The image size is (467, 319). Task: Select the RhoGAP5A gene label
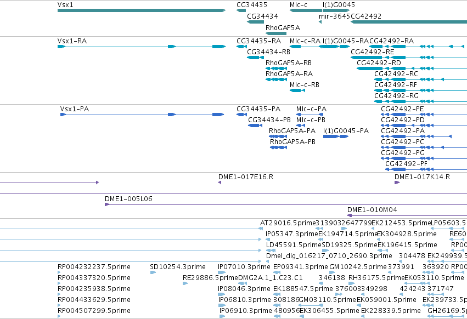coord(283,27)
